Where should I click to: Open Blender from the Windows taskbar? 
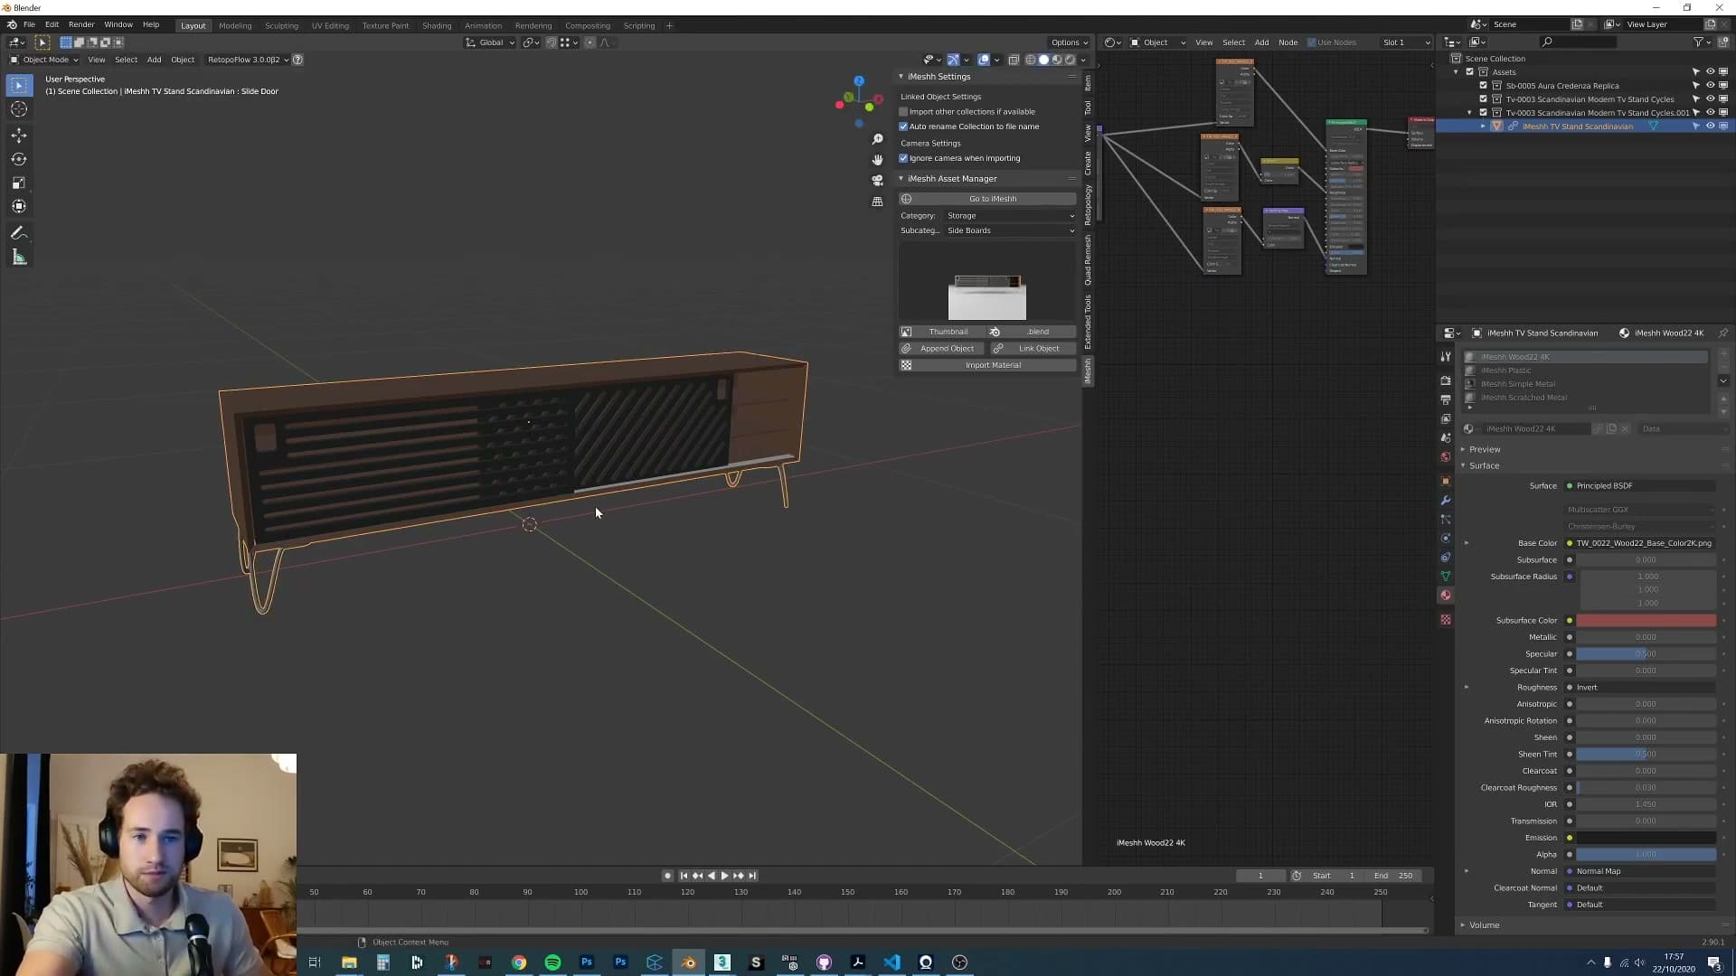(688, 962)
